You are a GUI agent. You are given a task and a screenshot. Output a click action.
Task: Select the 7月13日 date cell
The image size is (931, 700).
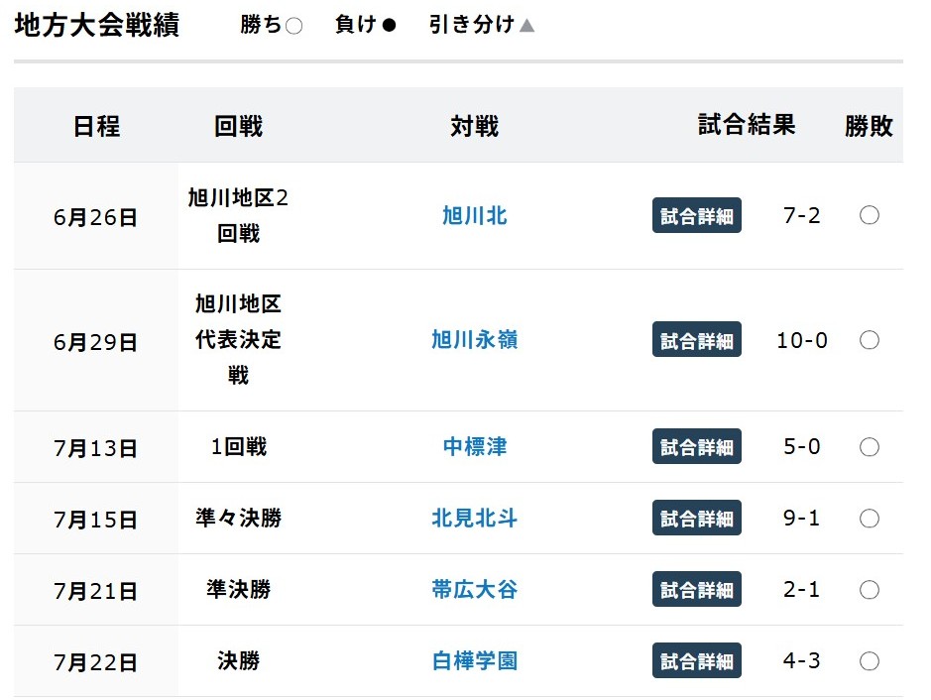(95, 448)
